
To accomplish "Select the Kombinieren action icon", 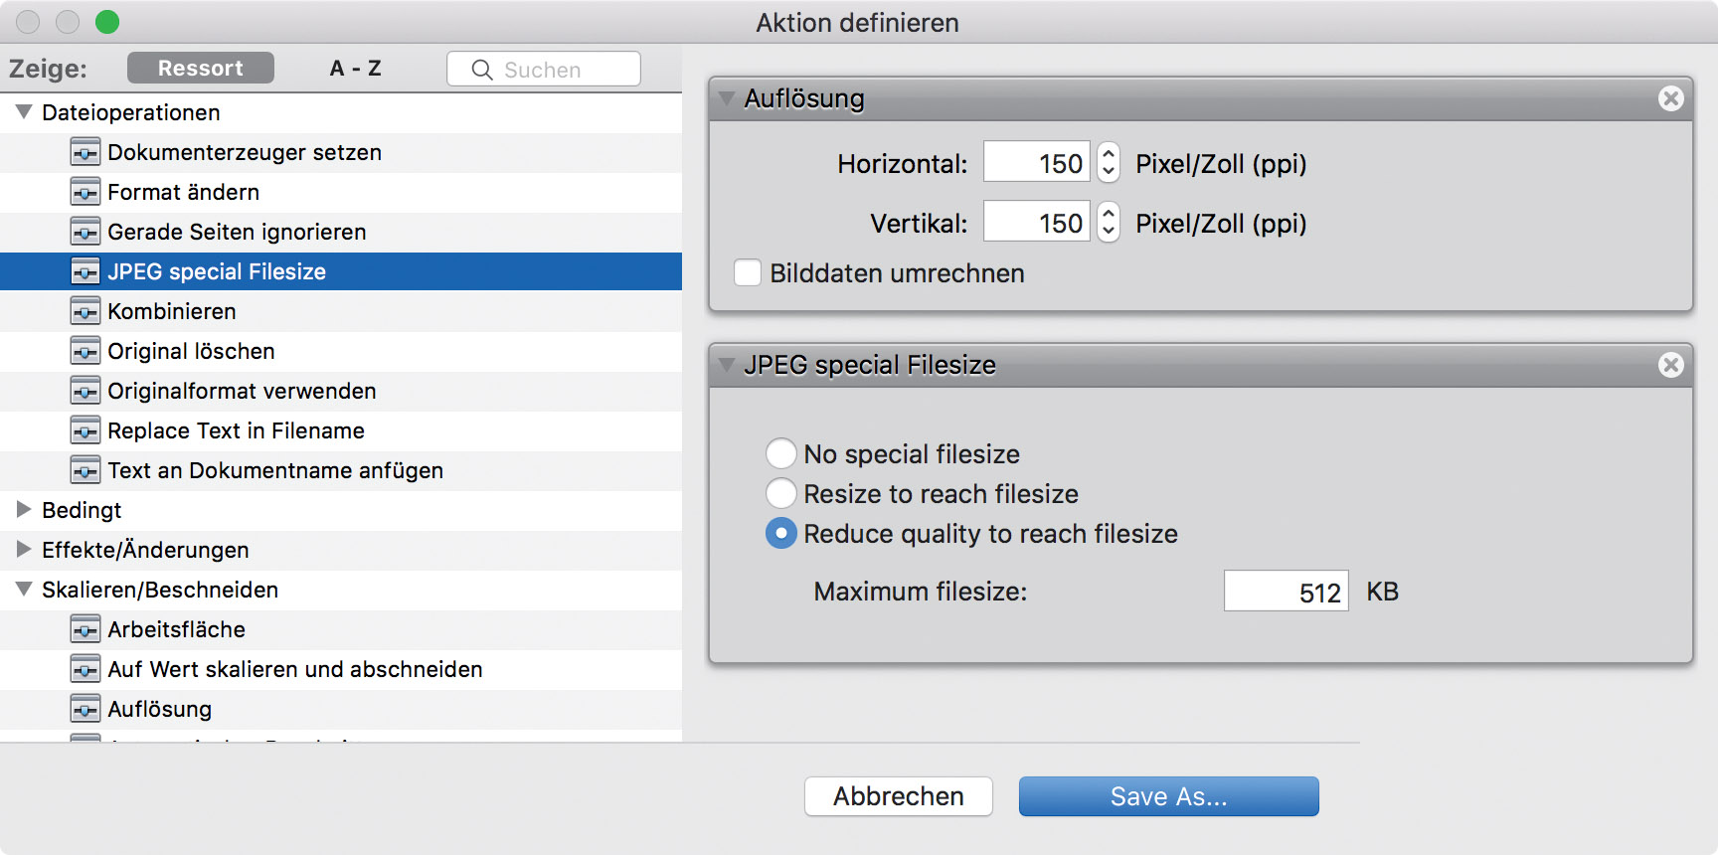I will point(86,312).
